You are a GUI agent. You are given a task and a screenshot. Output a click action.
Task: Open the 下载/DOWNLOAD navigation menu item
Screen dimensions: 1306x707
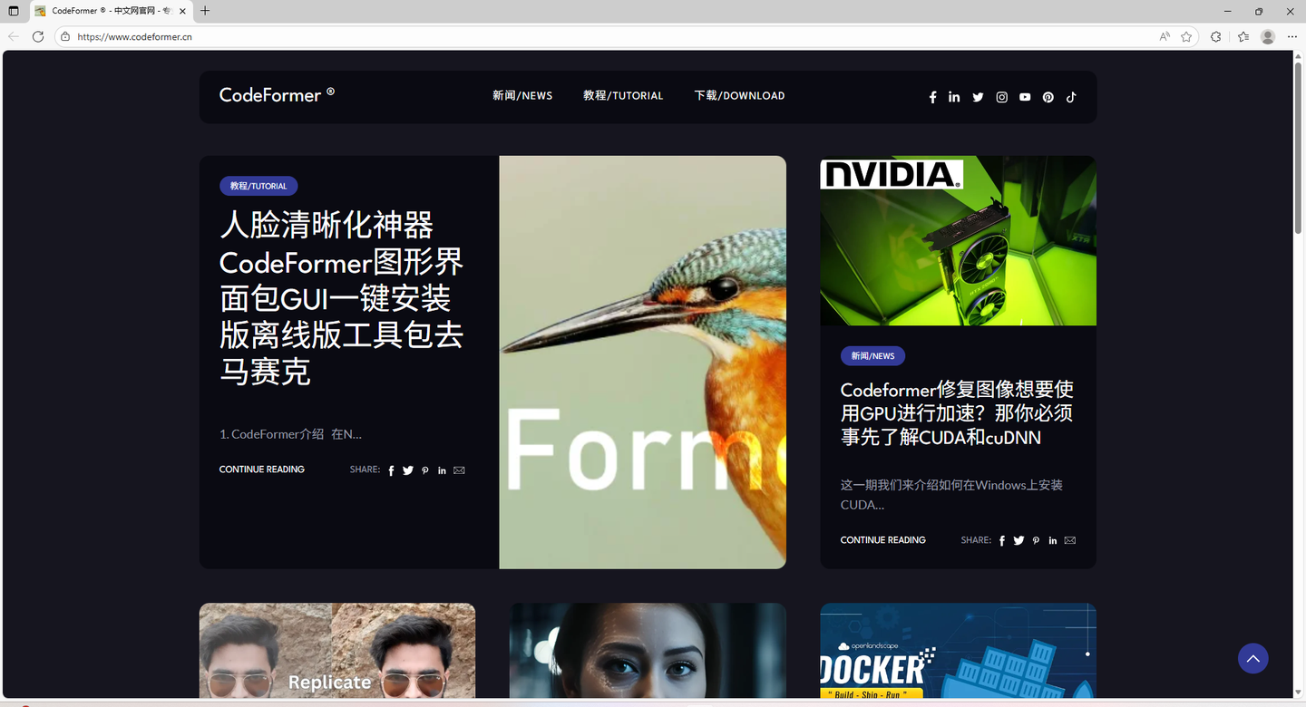click(739, 95)
